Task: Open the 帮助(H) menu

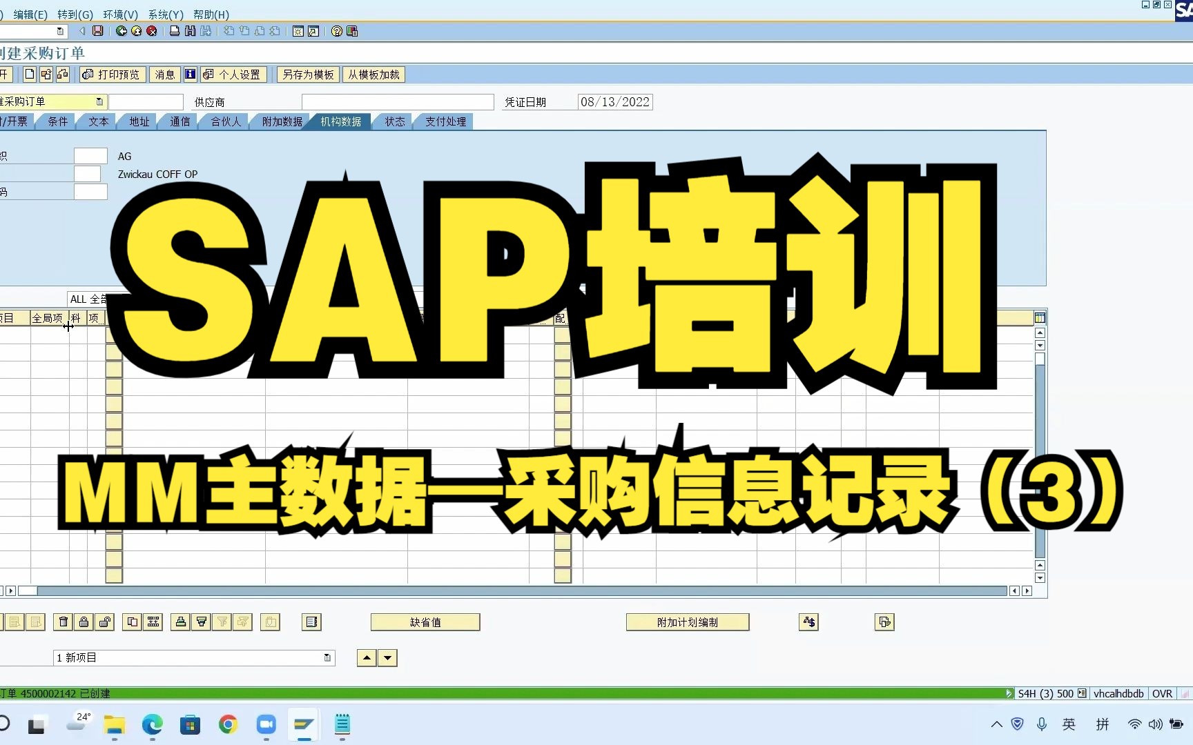Action: tap(211, 14)
